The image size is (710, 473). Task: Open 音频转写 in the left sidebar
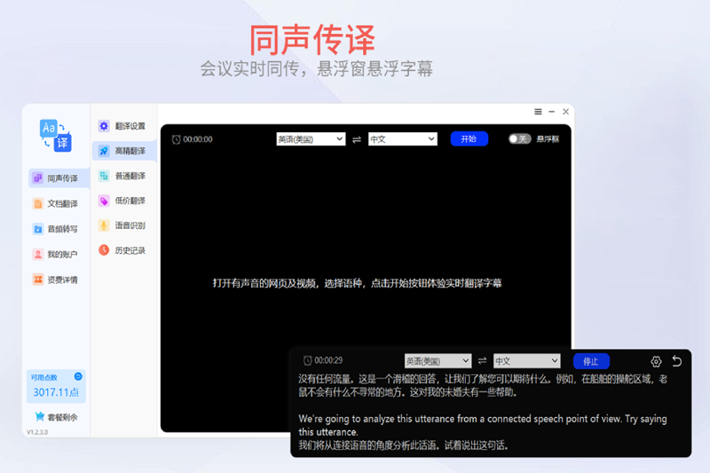click(55, 229)
